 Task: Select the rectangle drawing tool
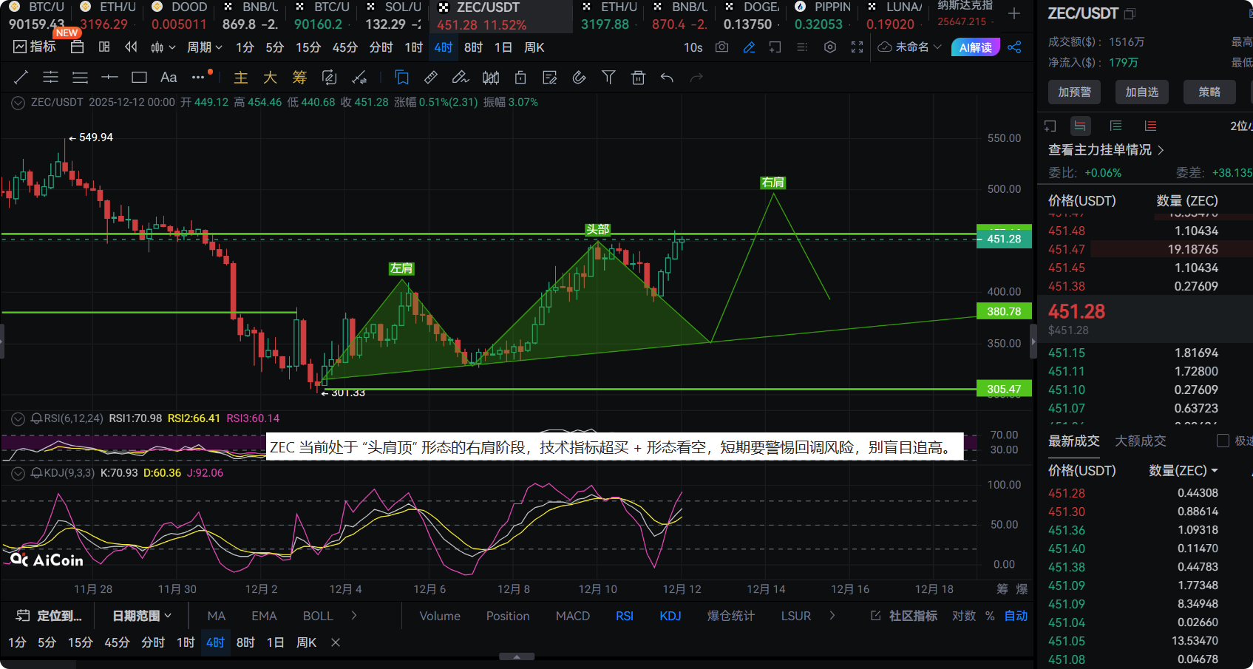[139, 77]
